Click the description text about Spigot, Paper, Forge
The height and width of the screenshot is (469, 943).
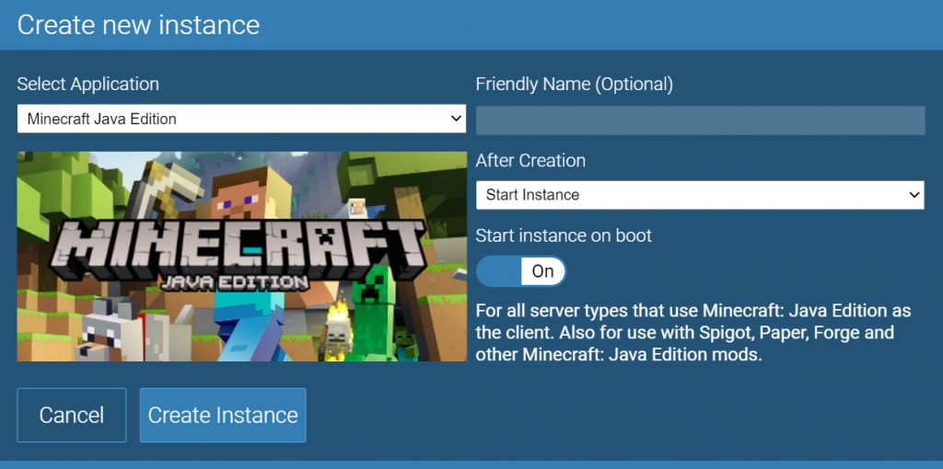(693, 333)
